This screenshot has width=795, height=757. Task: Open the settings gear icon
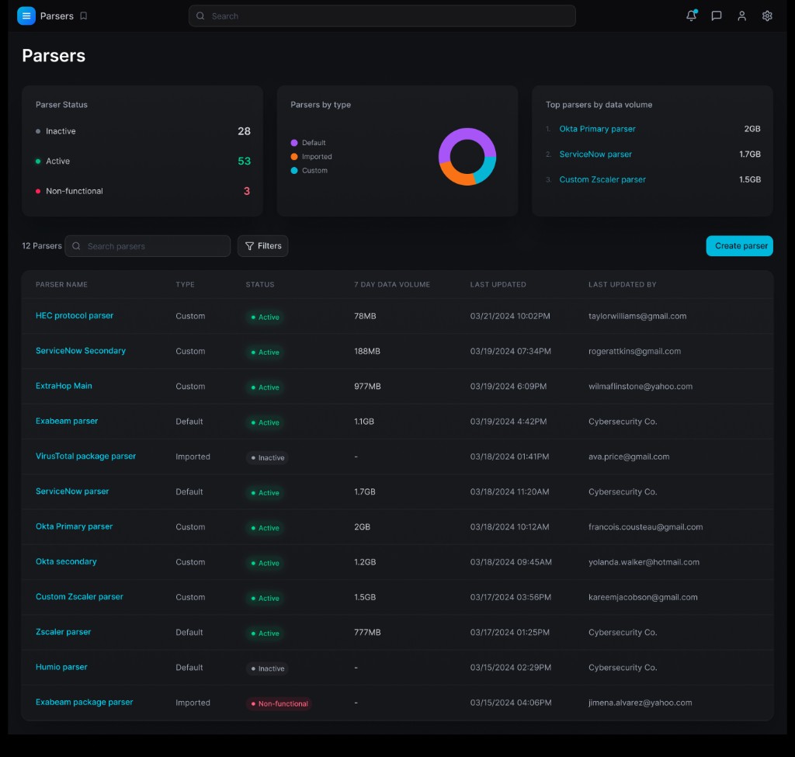click(767, 16)
